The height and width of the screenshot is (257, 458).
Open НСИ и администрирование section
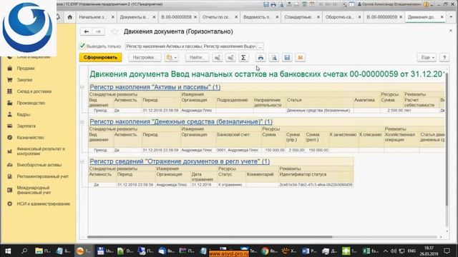pyautogui.click(x=43, y=203)
